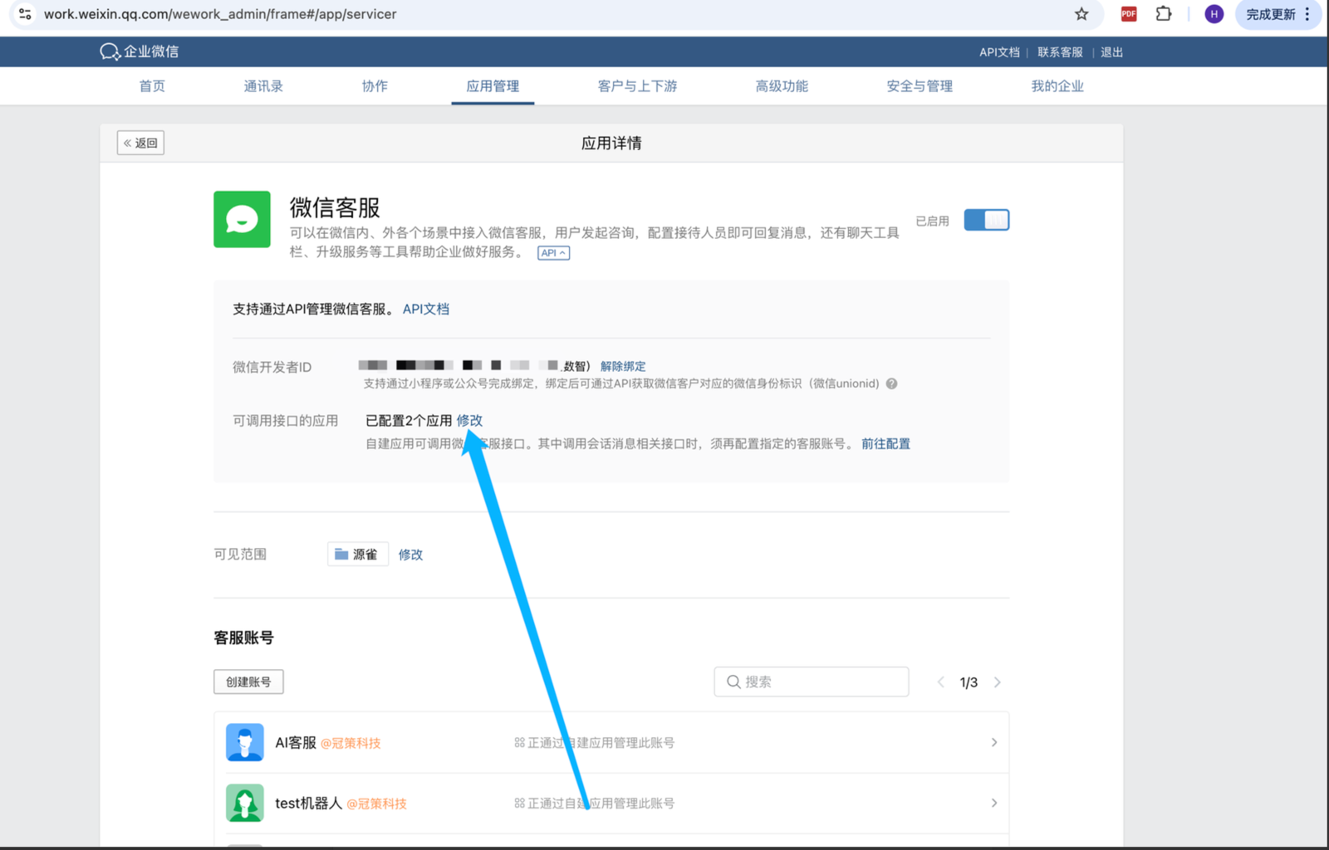Expand the API tag dropdown
Screen dimensions: 1329x850
point(553,253)
